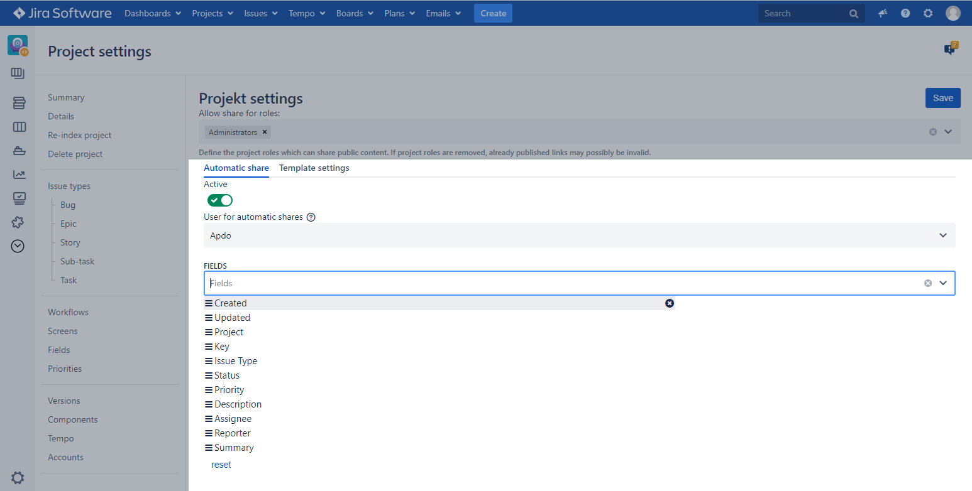The height and width of the screenshot is (491, 972).
Task: Open Jira administration gear in top bar
Action: tap(928, 13)
